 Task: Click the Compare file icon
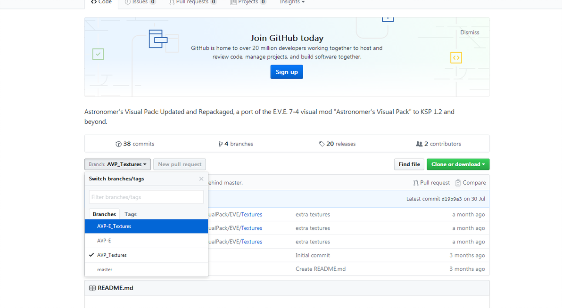pyautogui.click(x=458, y=183)
